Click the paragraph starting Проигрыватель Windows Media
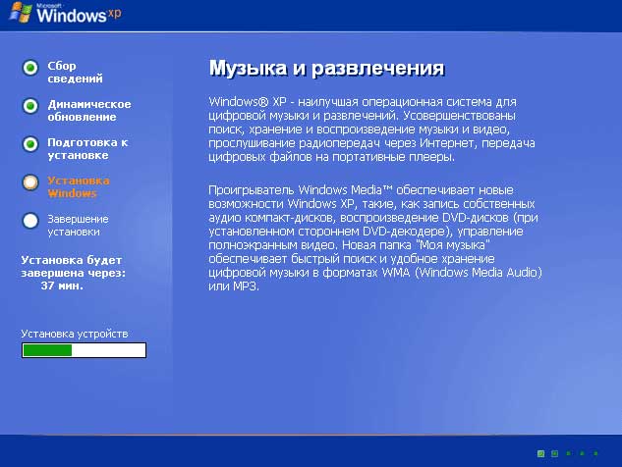Screen dimensions: 622x467 pyautogui.click(x=374, y=237)
